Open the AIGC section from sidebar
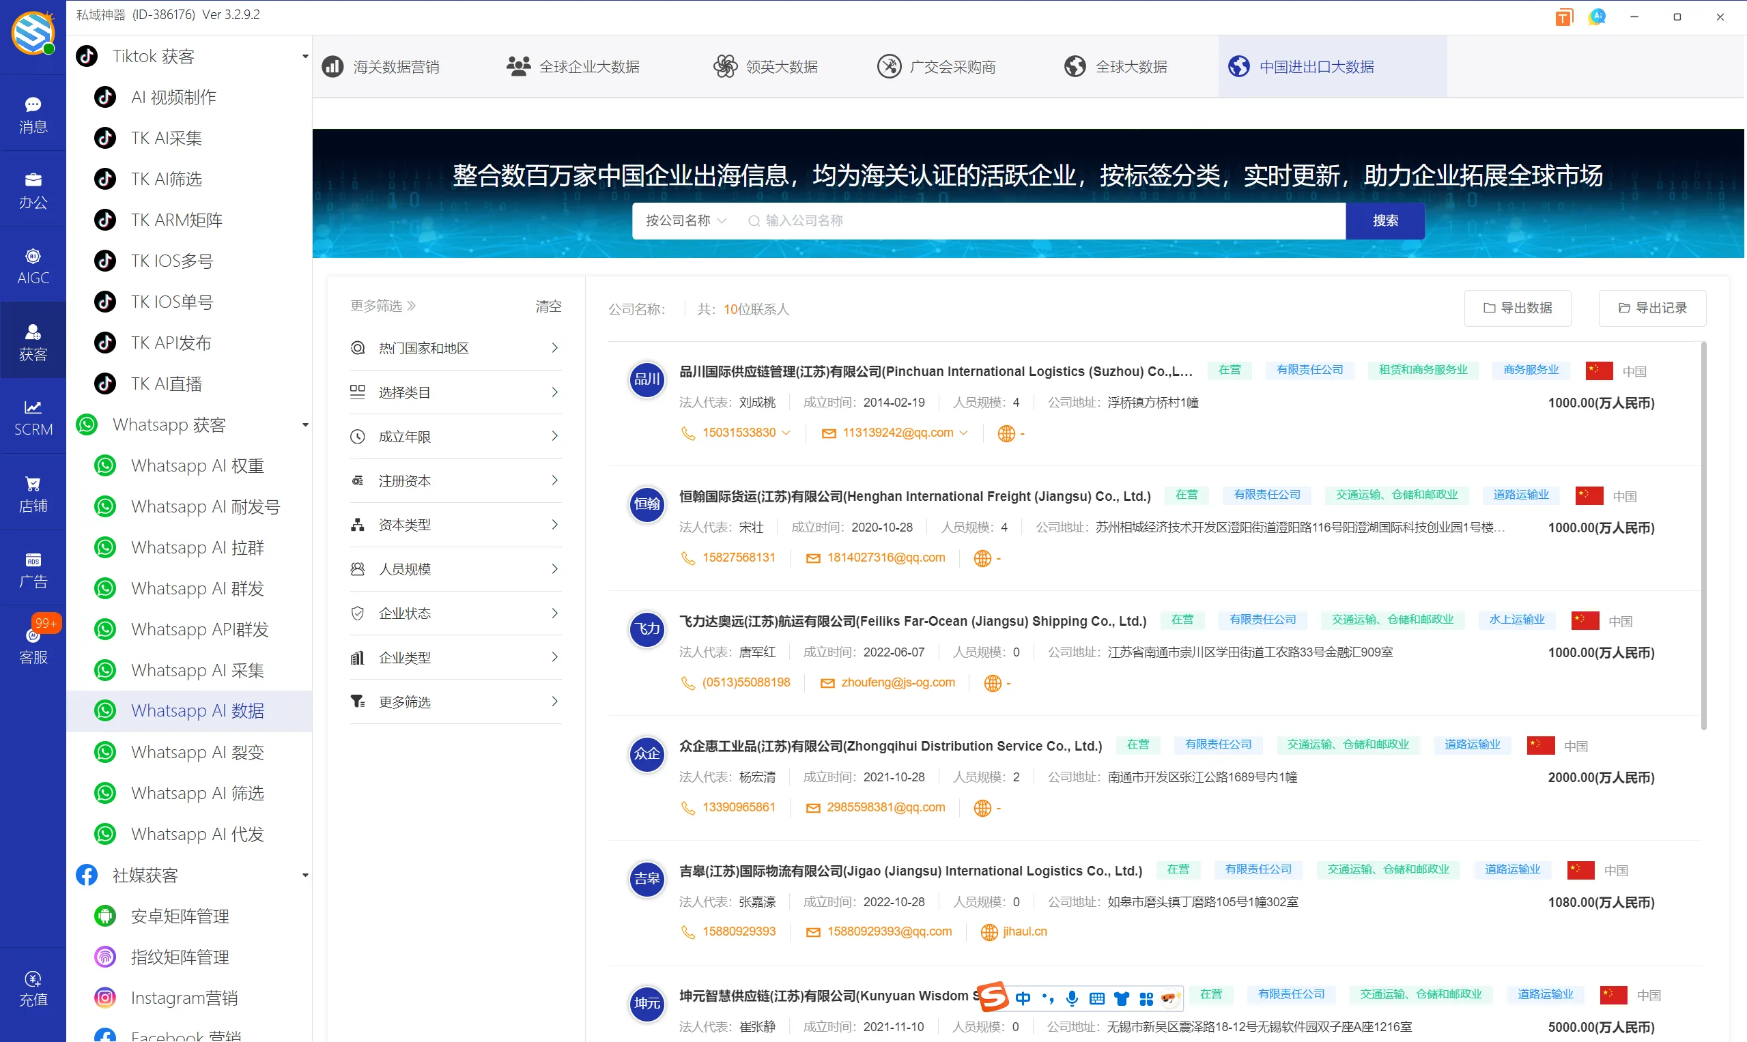Screen dimensions: 1747x1042 32,264
